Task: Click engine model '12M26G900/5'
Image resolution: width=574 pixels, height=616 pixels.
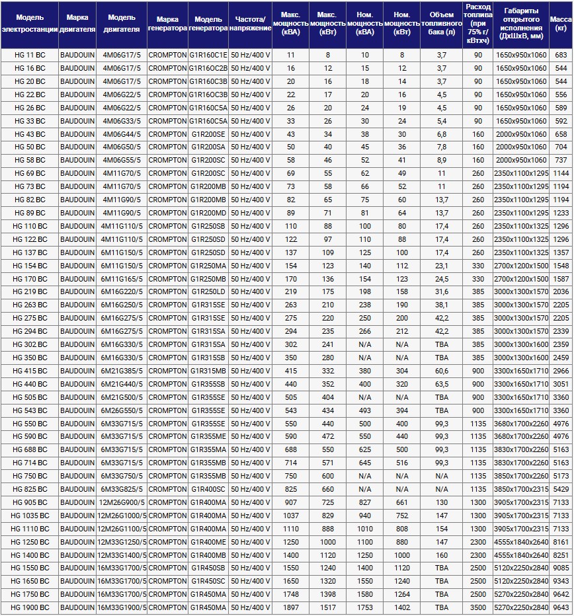Action: pyautogui.click(x=122, y=502)
